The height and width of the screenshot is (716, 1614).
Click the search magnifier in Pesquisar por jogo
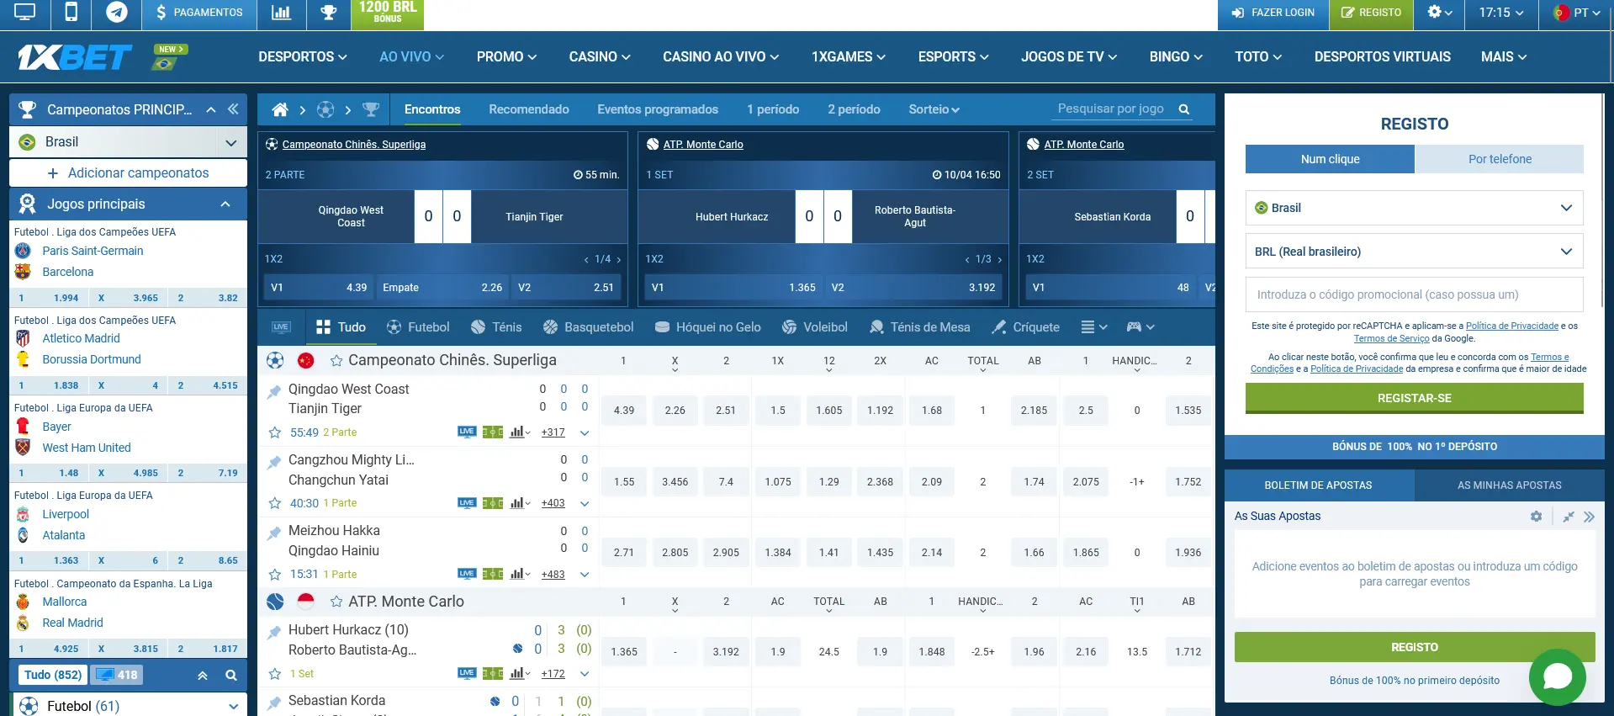coord(1184,109)
